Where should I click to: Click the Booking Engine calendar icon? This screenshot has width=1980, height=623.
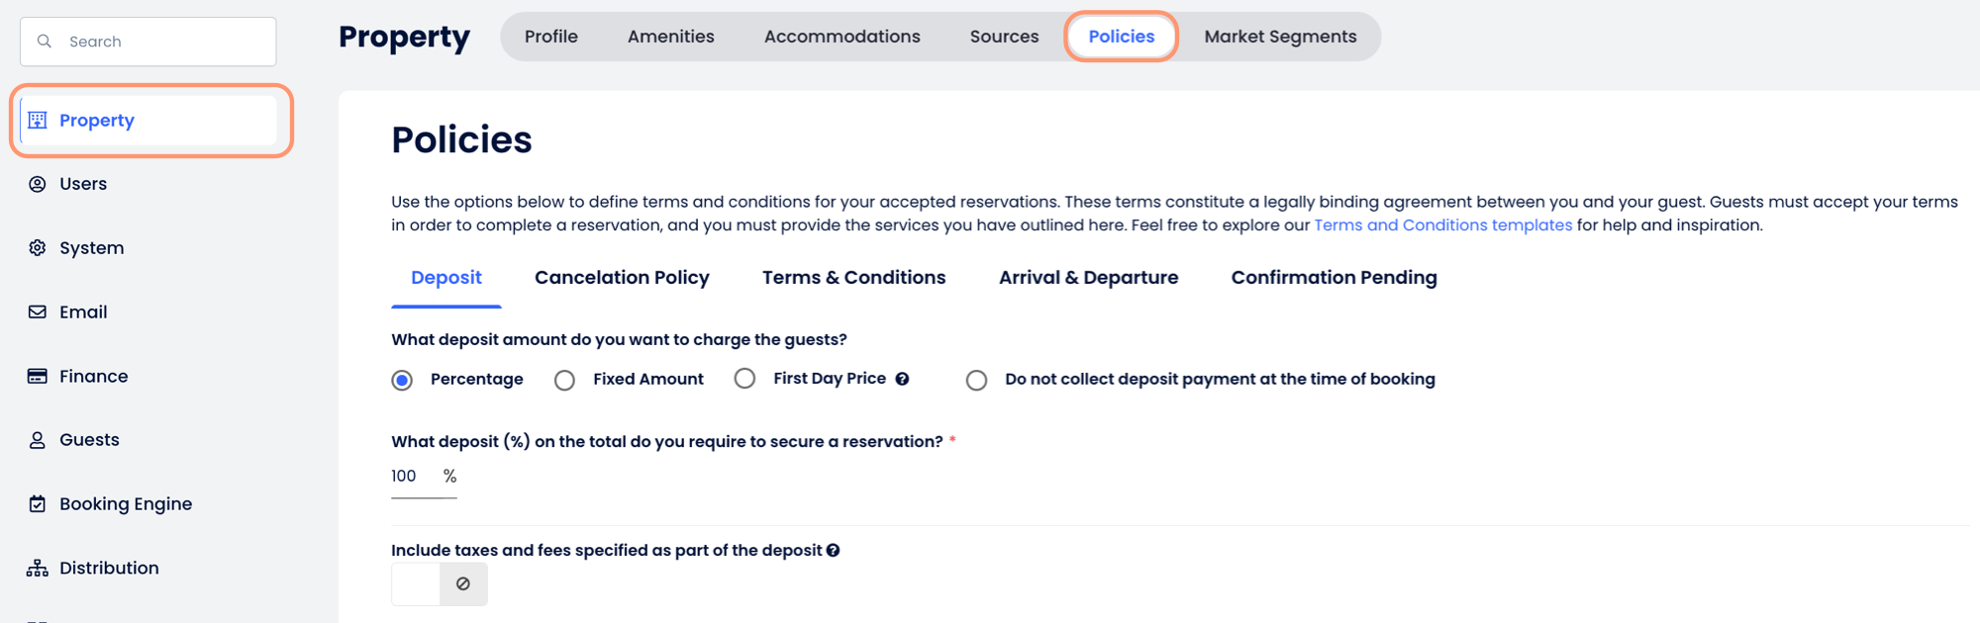[x=38, y=504]
